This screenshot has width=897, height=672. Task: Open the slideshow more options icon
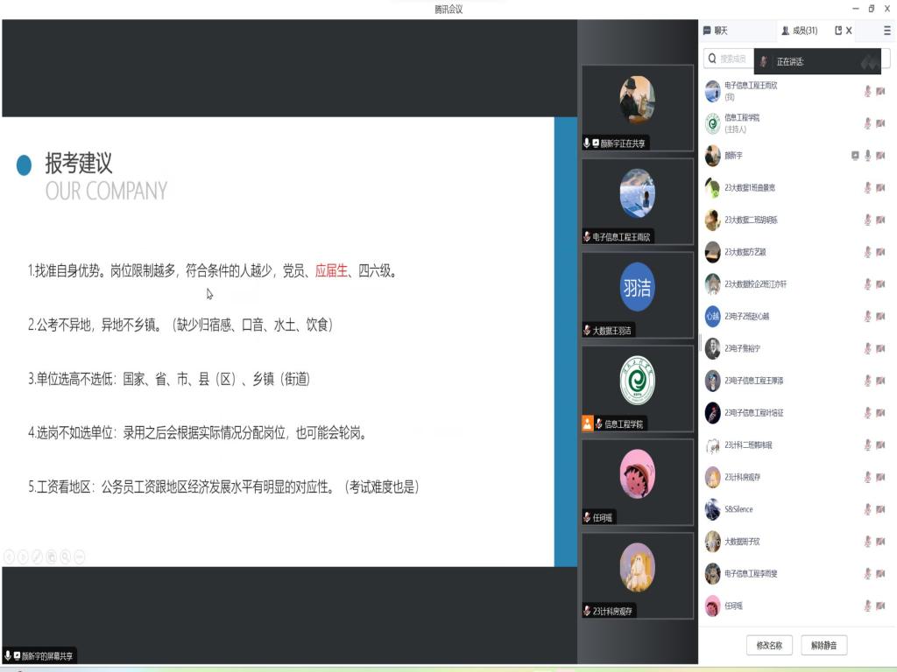80,556
